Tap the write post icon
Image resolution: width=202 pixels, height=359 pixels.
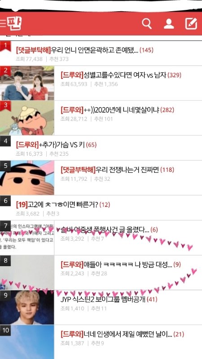[x=191, y=24]
